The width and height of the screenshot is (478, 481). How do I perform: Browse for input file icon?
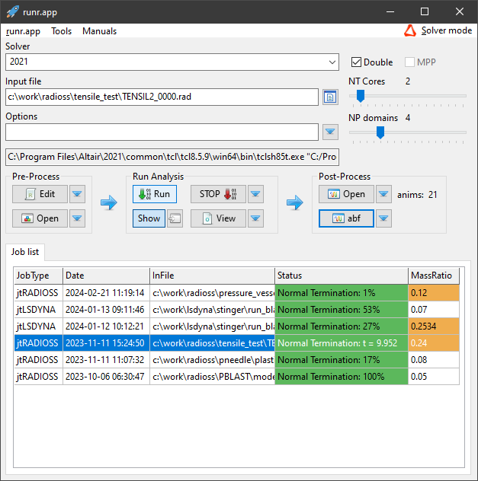[x=330, y=97]
